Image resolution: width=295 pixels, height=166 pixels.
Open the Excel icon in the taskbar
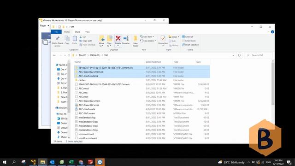tap(71, 162)
